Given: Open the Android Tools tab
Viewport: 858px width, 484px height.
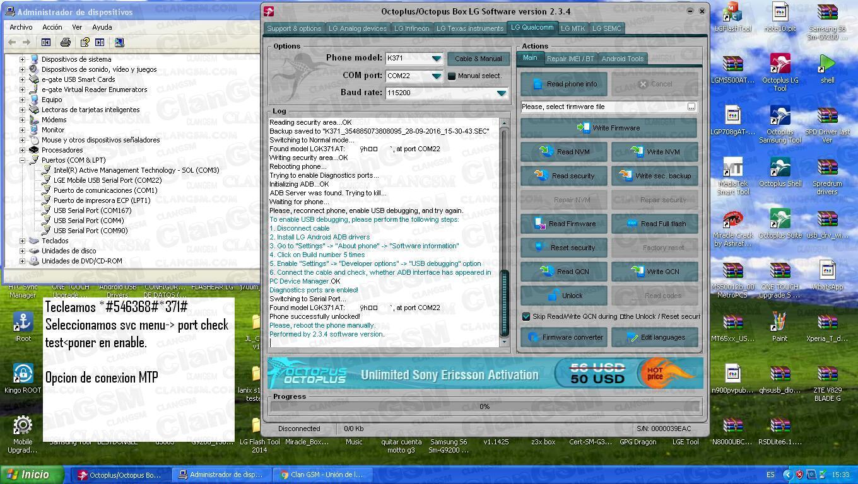Looking at the screenshot, I should 622,59.
